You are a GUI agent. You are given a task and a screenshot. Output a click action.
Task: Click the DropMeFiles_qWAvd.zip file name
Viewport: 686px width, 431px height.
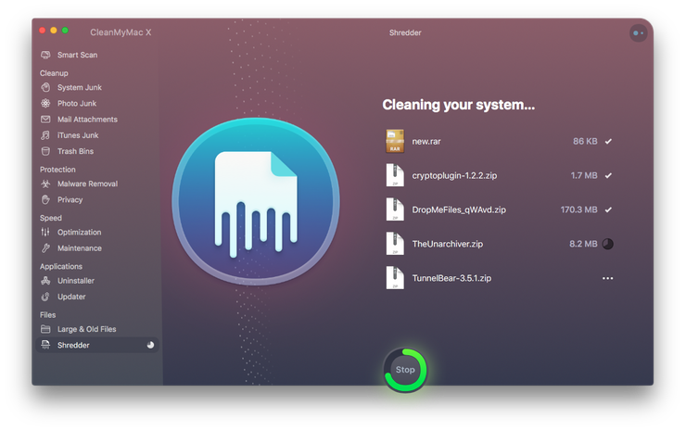pos(459,209)
